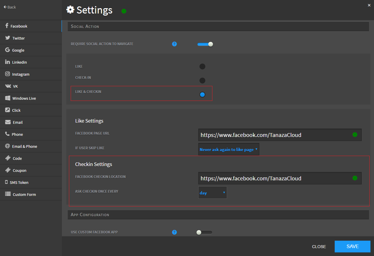
Task: Click the Twitter bird icon in sidebar
Action: [8, 38]
